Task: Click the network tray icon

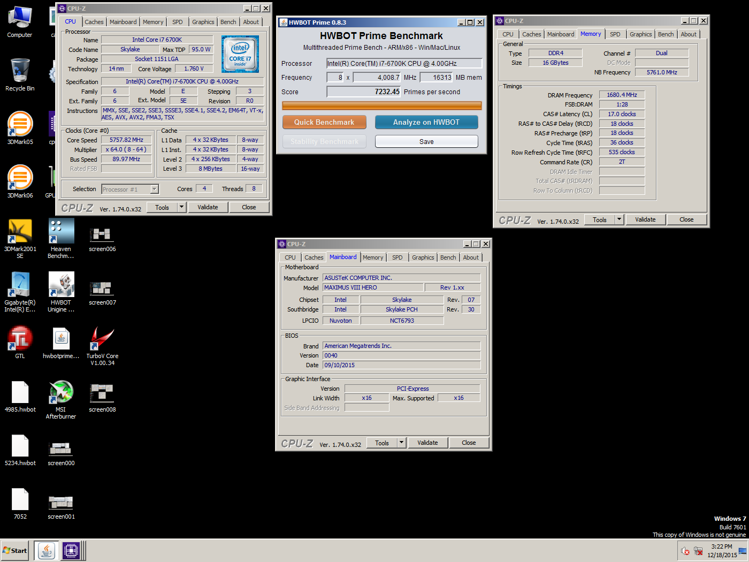Action: point(698,551)
